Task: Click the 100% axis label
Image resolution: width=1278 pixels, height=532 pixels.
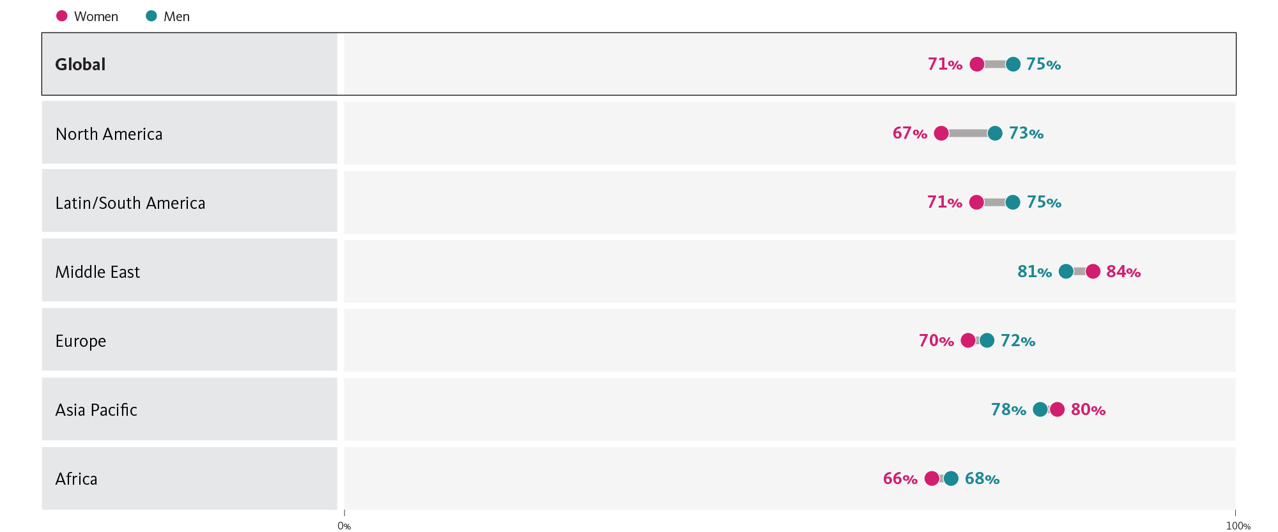Action: [x=1238, y=526]
